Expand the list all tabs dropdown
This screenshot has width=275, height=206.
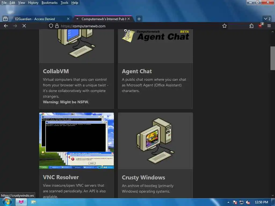coord(267,19)
